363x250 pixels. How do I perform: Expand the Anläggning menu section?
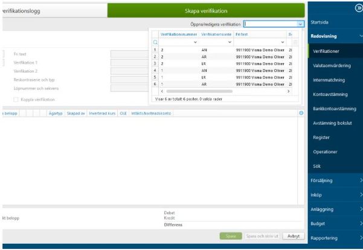pyautogui.click(x=361, y=209)
